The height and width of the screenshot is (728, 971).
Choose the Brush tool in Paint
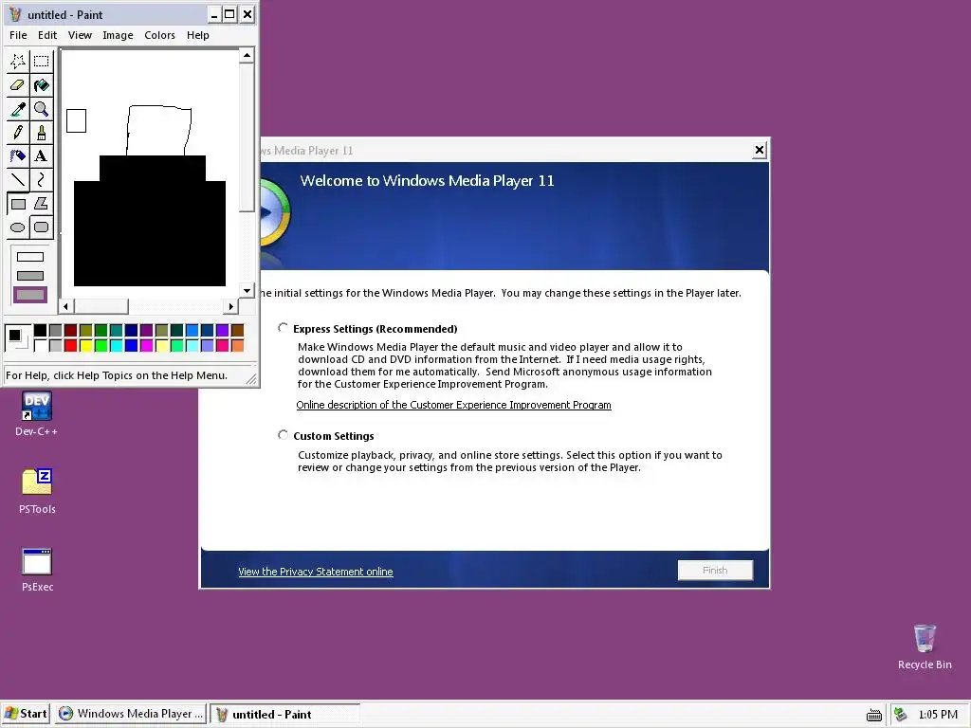click(x=42, y=133)
